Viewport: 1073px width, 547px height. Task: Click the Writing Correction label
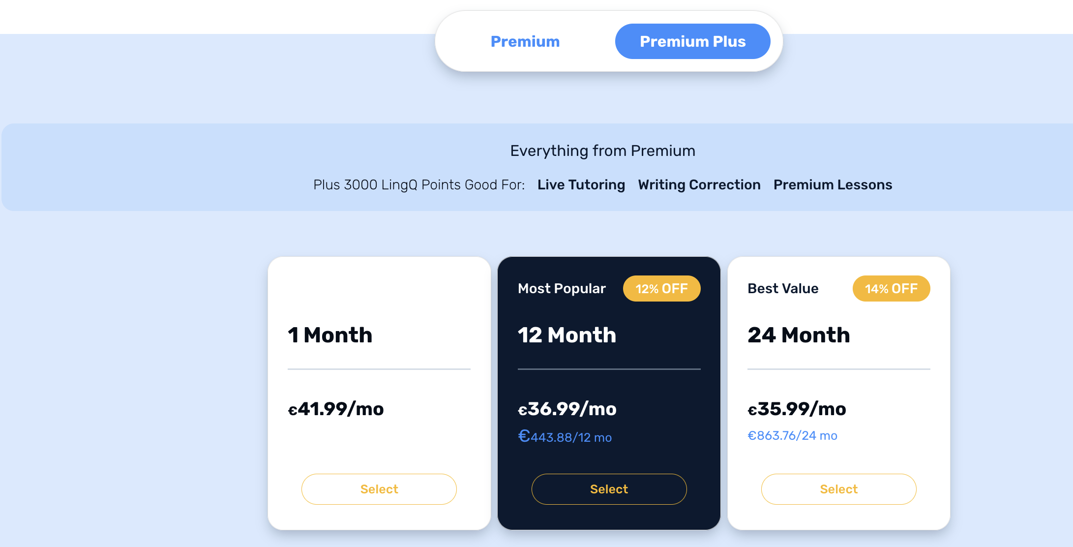699,185
